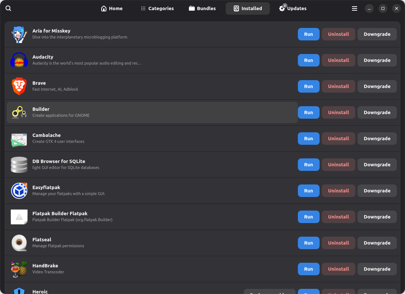Viewport: 405px width, 294px height.
Task: Downgrade Aria for Misskey
Action: (x=377, y=34)
